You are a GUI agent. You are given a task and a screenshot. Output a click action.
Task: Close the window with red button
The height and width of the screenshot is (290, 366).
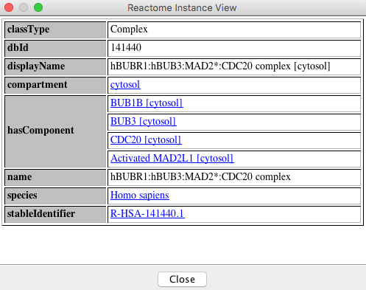pyautogui.click(x=9, y=7)
